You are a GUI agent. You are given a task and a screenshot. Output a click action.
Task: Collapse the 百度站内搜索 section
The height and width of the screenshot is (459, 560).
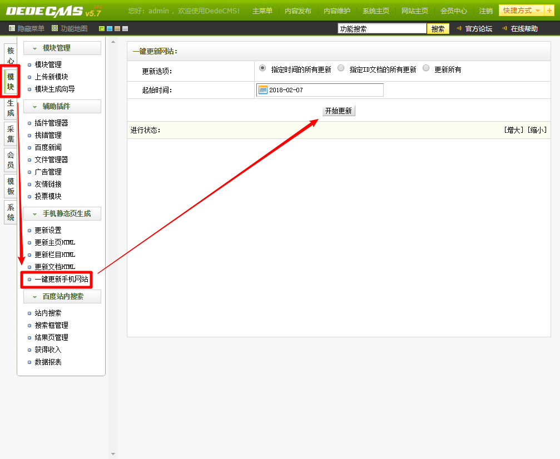(35, 297)
